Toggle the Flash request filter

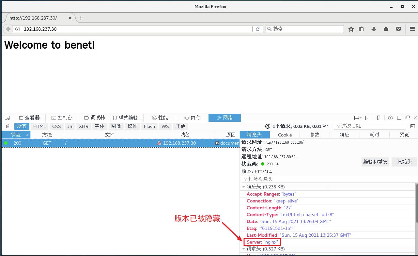pos(149,126)
